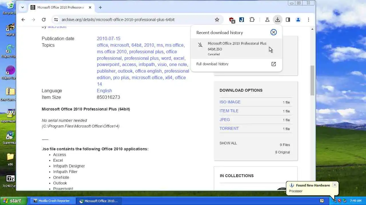This screenshot has height=205, width=366.
Task: Select the cancelled Office 2010 ISO download
Action: coord(236,48)
